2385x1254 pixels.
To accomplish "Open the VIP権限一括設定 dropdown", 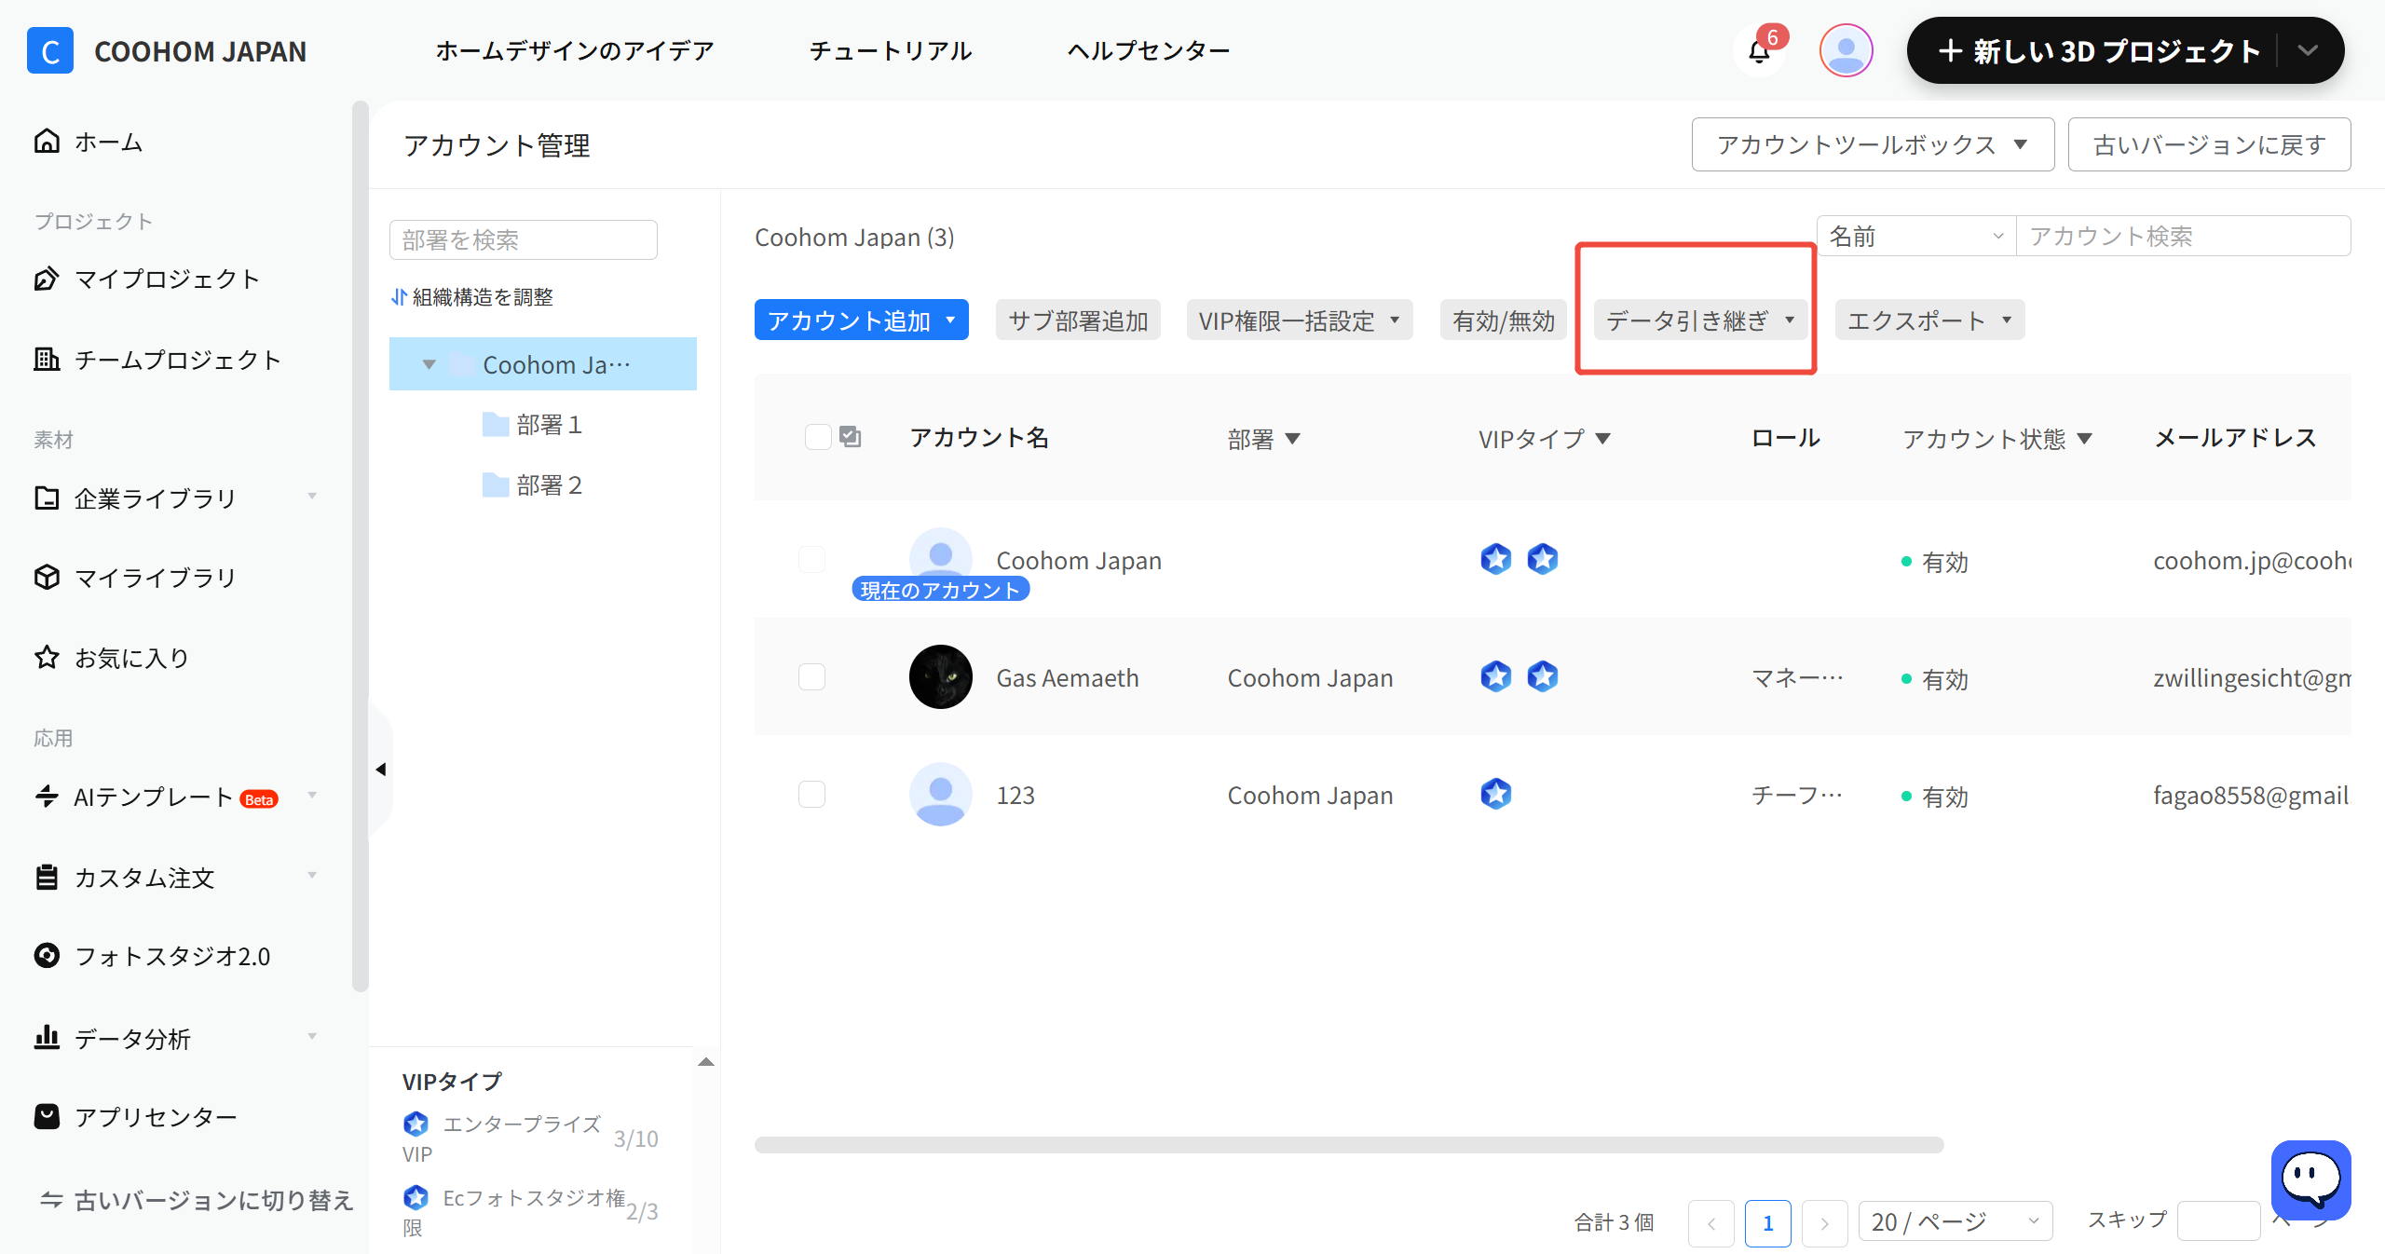I will coord(1300,320).
